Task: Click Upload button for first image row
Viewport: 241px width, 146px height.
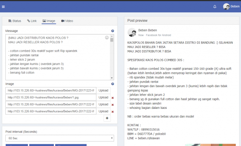Action: tap(103, 90)
